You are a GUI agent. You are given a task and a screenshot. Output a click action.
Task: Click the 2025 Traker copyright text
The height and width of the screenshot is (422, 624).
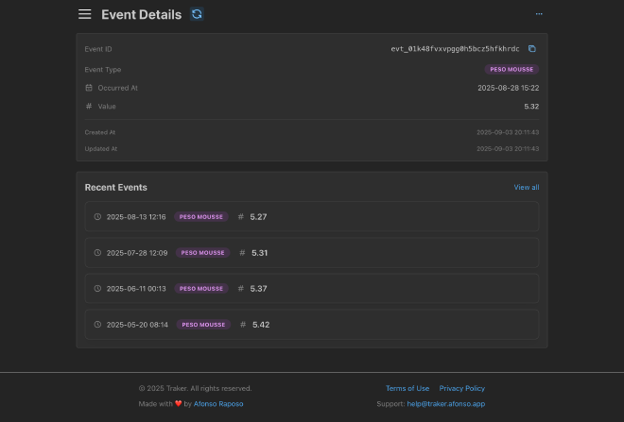(x=195, y=388)
